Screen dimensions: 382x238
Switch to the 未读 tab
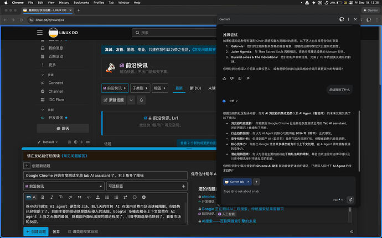(x=211, y=88)
